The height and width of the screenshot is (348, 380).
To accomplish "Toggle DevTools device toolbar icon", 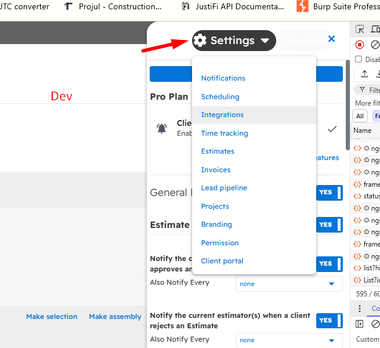I will (375, 29).
